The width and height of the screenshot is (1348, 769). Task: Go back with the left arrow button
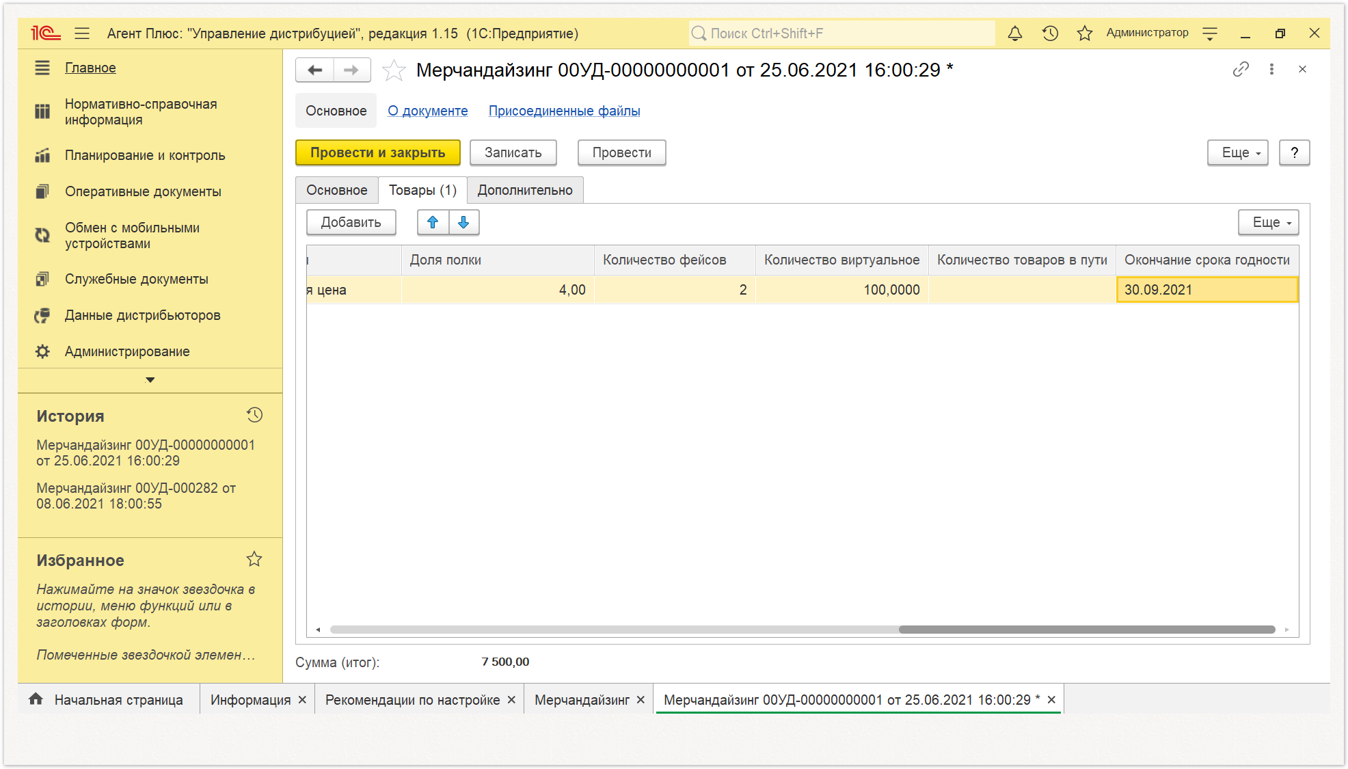pos(314,70)
